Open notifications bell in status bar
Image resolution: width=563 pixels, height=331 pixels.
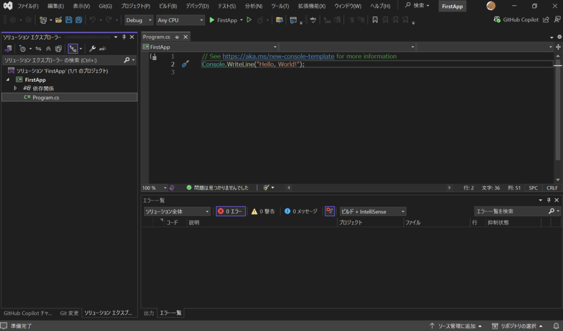click(556, 326)
